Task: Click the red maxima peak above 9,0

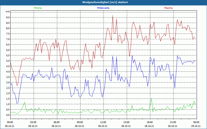Action: click(113, 15)
